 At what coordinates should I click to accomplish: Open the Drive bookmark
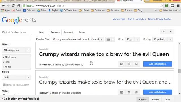click(x=42, y=10)
